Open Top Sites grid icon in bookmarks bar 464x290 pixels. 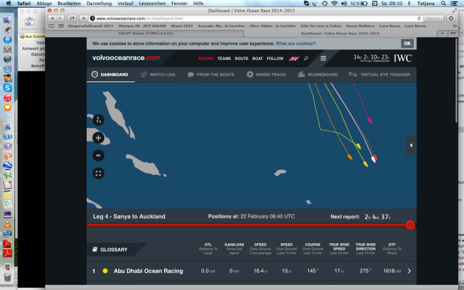[x=61, y=26]
